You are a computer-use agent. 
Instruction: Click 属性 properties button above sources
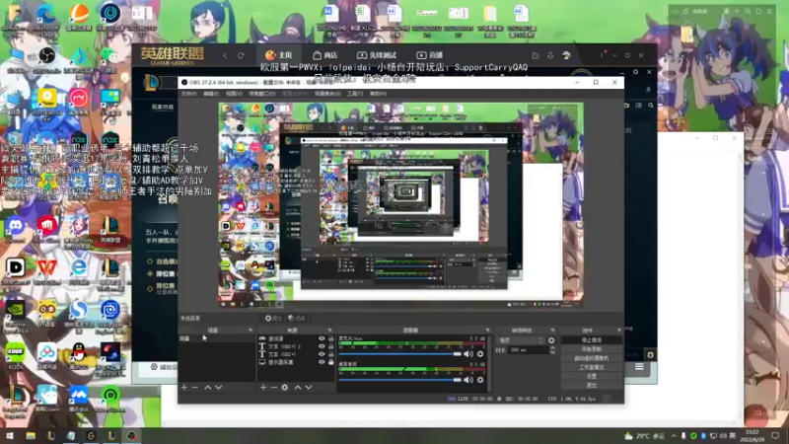coord(273,318)
